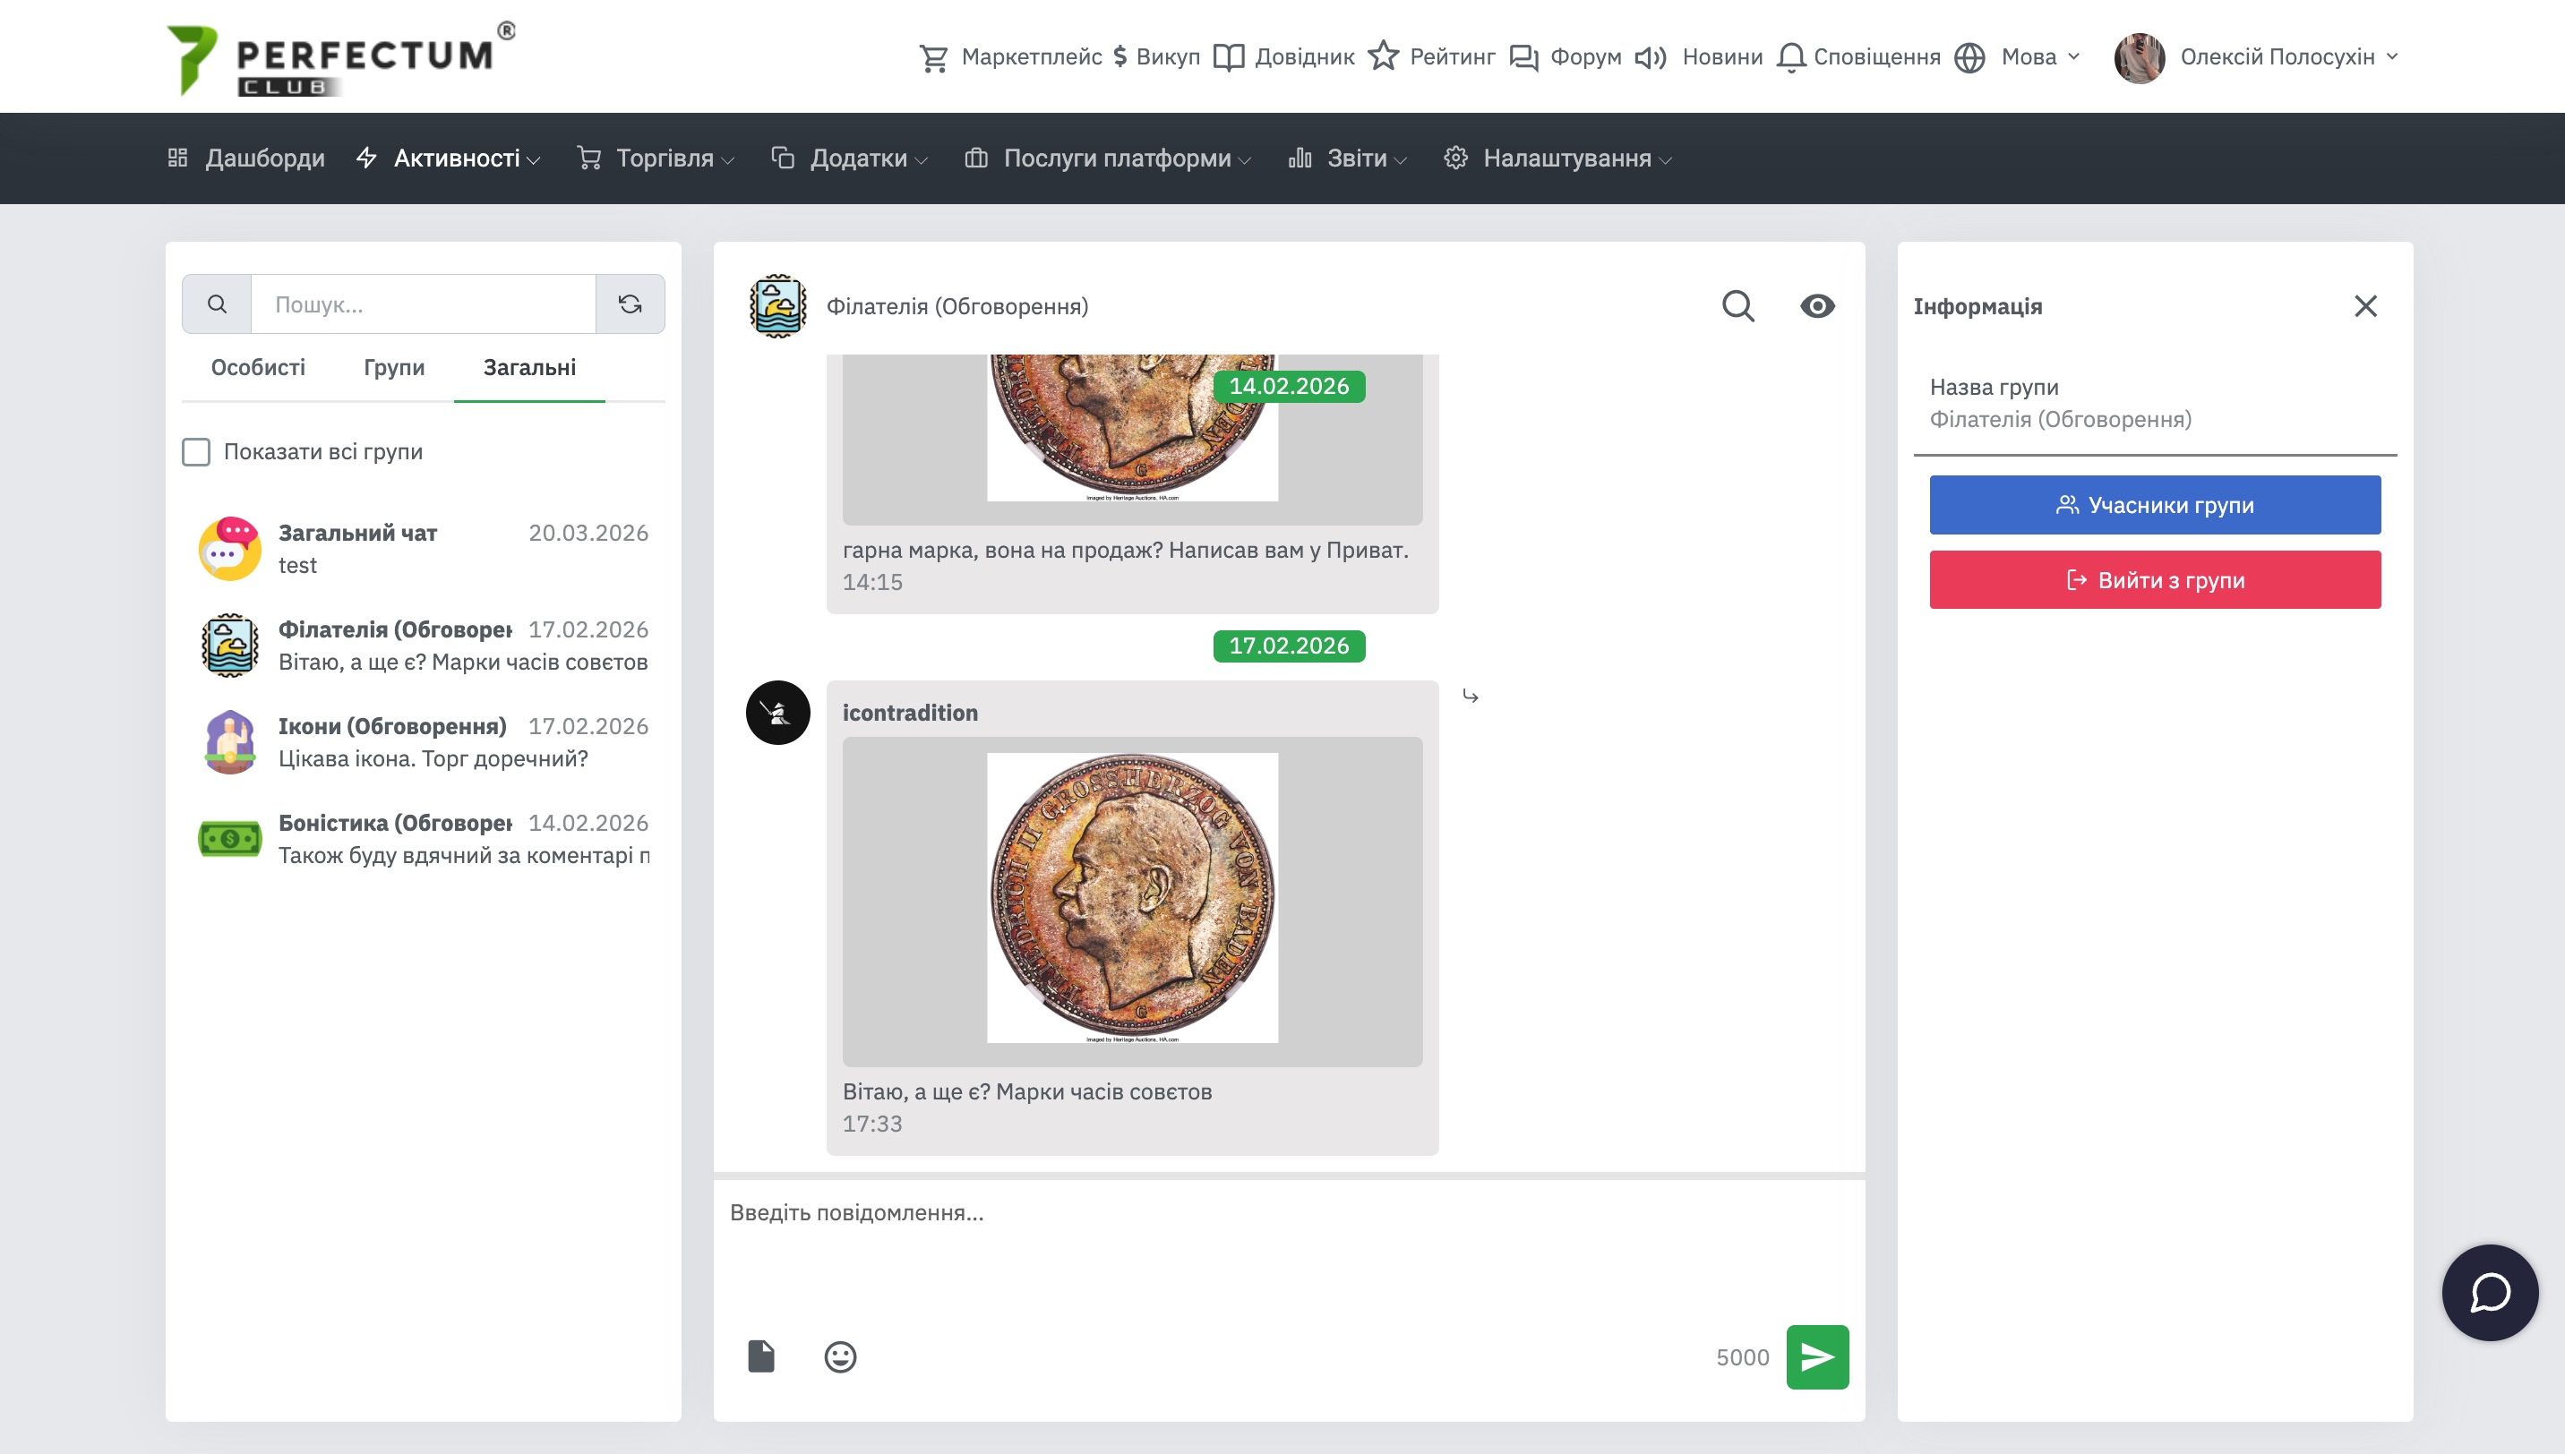Click the Учасники групи button

tap(2155, 505)
